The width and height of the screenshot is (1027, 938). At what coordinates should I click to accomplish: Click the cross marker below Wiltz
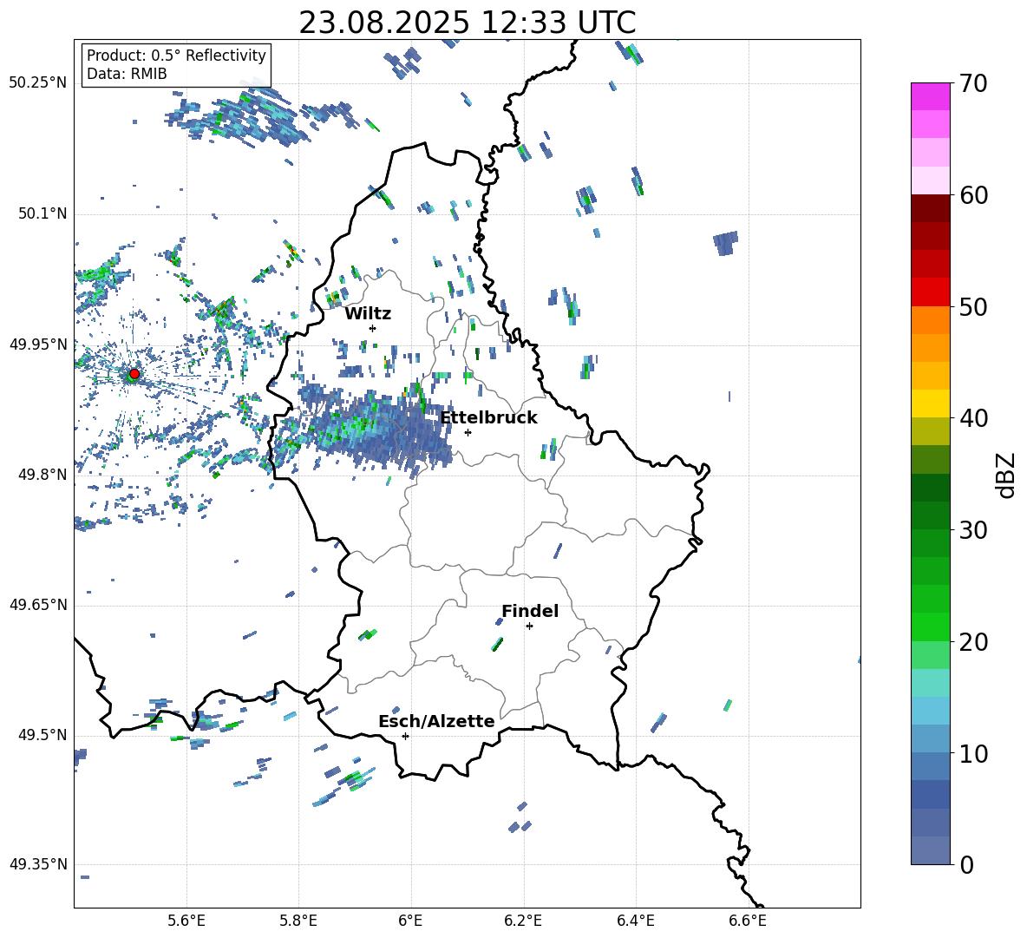[x=373, y=328]
